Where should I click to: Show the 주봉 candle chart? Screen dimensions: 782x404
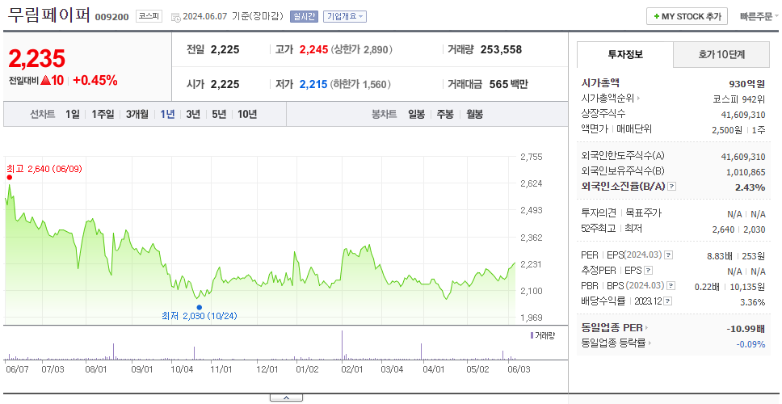[445, 114]
